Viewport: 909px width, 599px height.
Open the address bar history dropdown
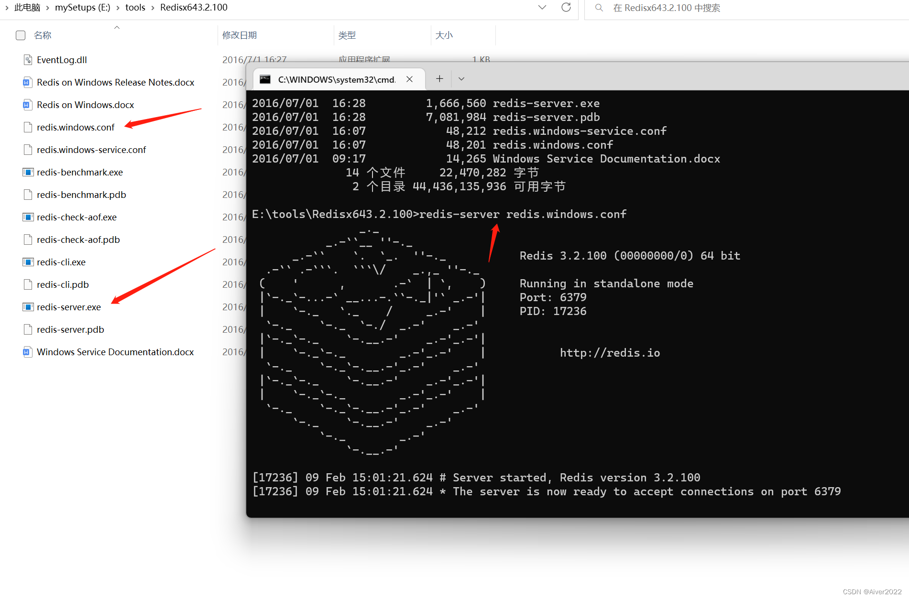pos(542,8)
